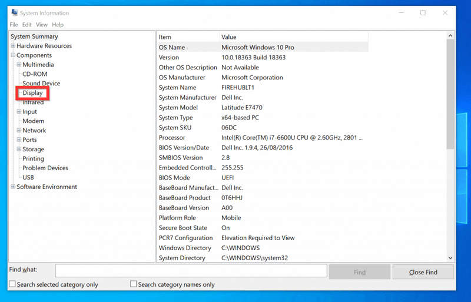471x302 pixels.
Task: Click the Item column header
Action: 188,37
